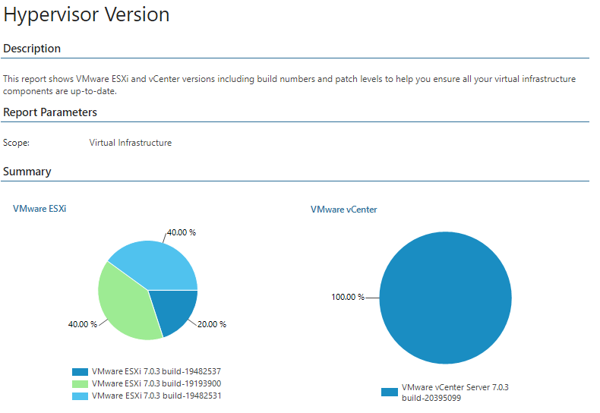Click the green build-19193900 legend swatch

click(80, 383)
